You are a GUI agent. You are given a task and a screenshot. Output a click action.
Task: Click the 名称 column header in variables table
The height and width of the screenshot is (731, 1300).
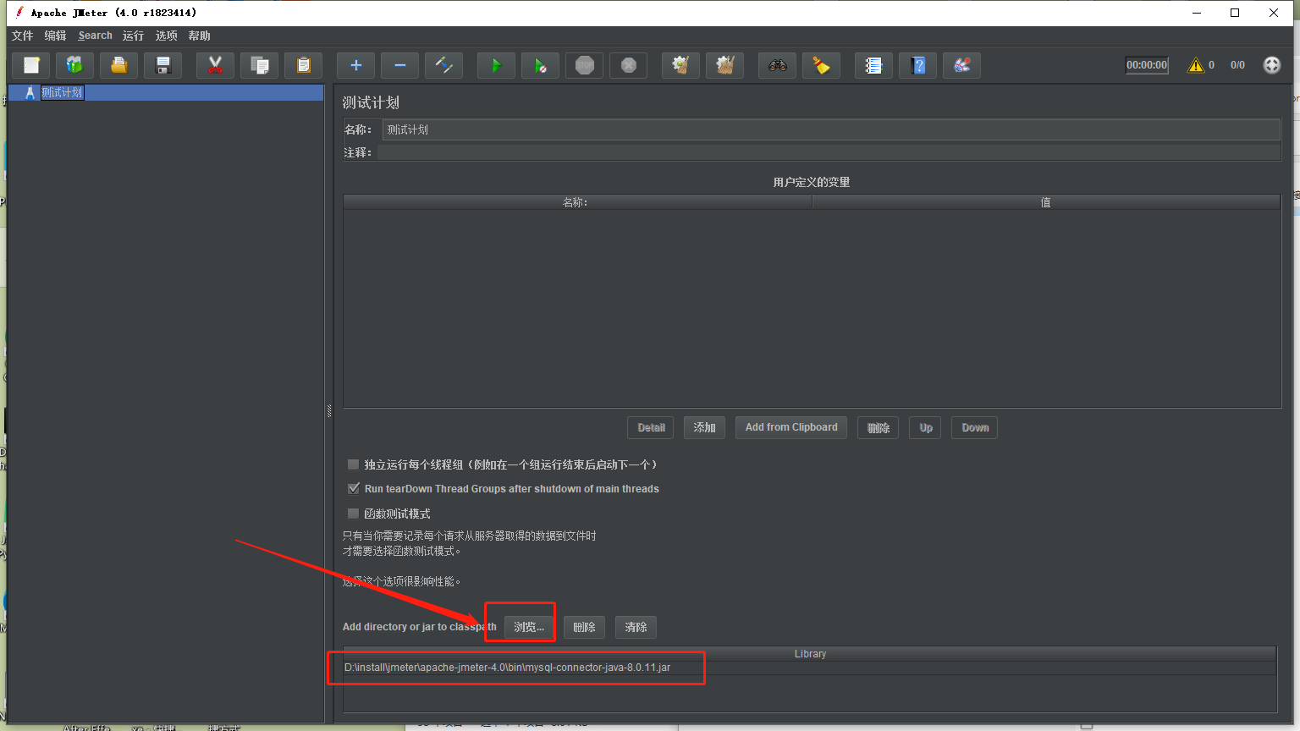pos(577,202)
